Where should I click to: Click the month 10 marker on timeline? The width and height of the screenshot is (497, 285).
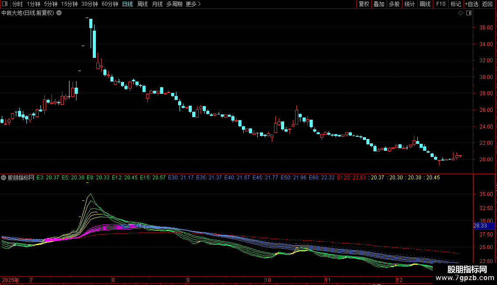coord(268,280)
